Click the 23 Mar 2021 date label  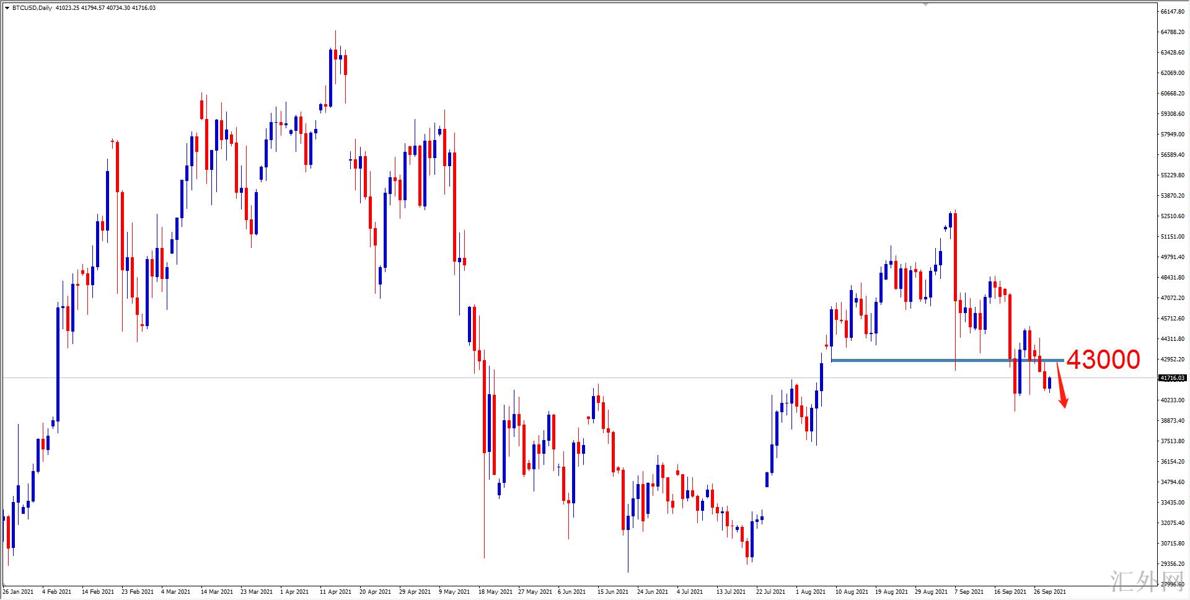(x=257, y=592)
